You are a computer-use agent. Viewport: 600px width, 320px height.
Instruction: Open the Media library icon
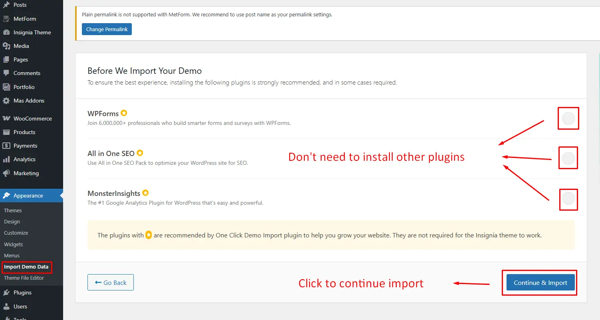click(6, 46)
